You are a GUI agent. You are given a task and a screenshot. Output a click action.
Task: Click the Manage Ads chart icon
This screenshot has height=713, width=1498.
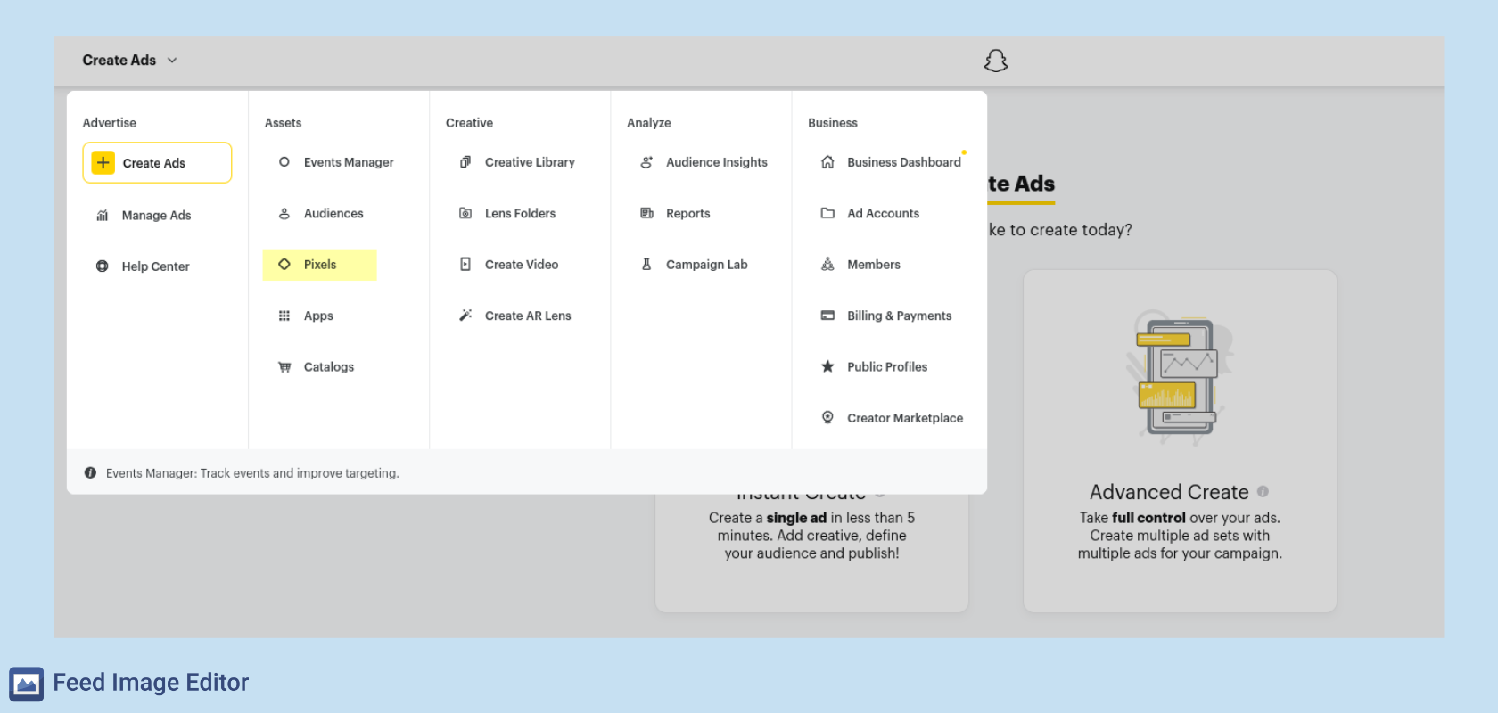(x=103, y=216)
